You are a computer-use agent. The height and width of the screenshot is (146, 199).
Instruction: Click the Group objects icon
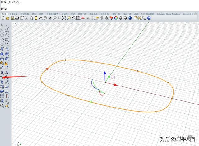[2, 73]
